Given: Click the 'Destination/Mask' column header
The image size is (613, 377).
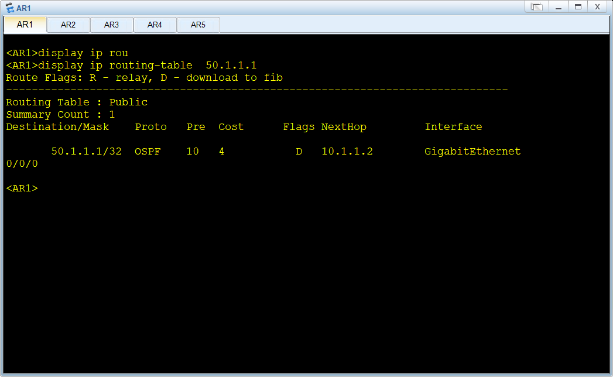Looking at the screenshot, I should click(57, 127).
